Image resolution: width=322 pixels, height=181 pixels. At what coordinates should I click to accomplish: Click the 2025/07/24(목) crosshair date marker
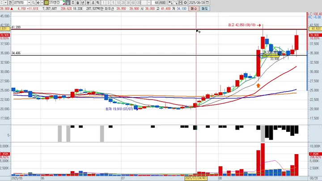click(196, 178)
